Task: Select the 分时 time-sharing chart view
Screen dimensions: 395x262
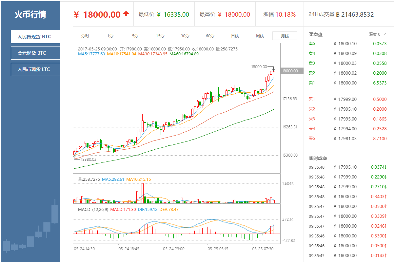Action: click(x=86, y=36)
